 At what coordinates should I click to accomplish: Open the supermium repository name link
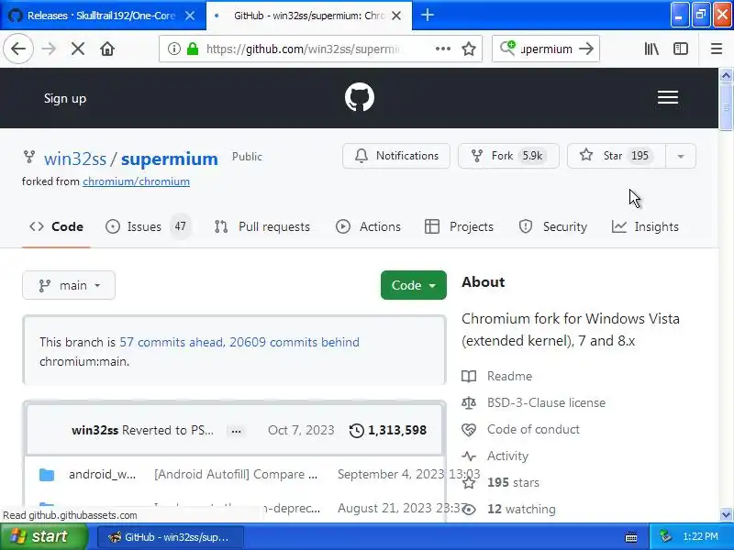coord(170,159)
